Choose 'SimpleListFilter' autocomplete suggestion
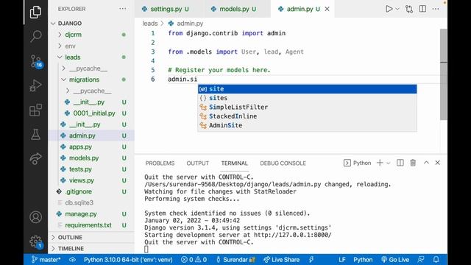The height and width of the screenshot is (265, 471). (307, 107)
